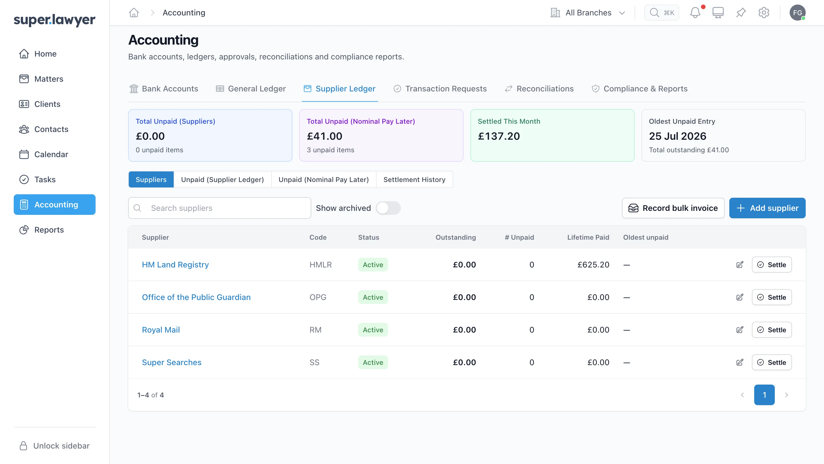Image resolution: width=824 pixels, height=464 pixels.
Task: Switch to General Ledger tab
Action: (x=251, y=89)
